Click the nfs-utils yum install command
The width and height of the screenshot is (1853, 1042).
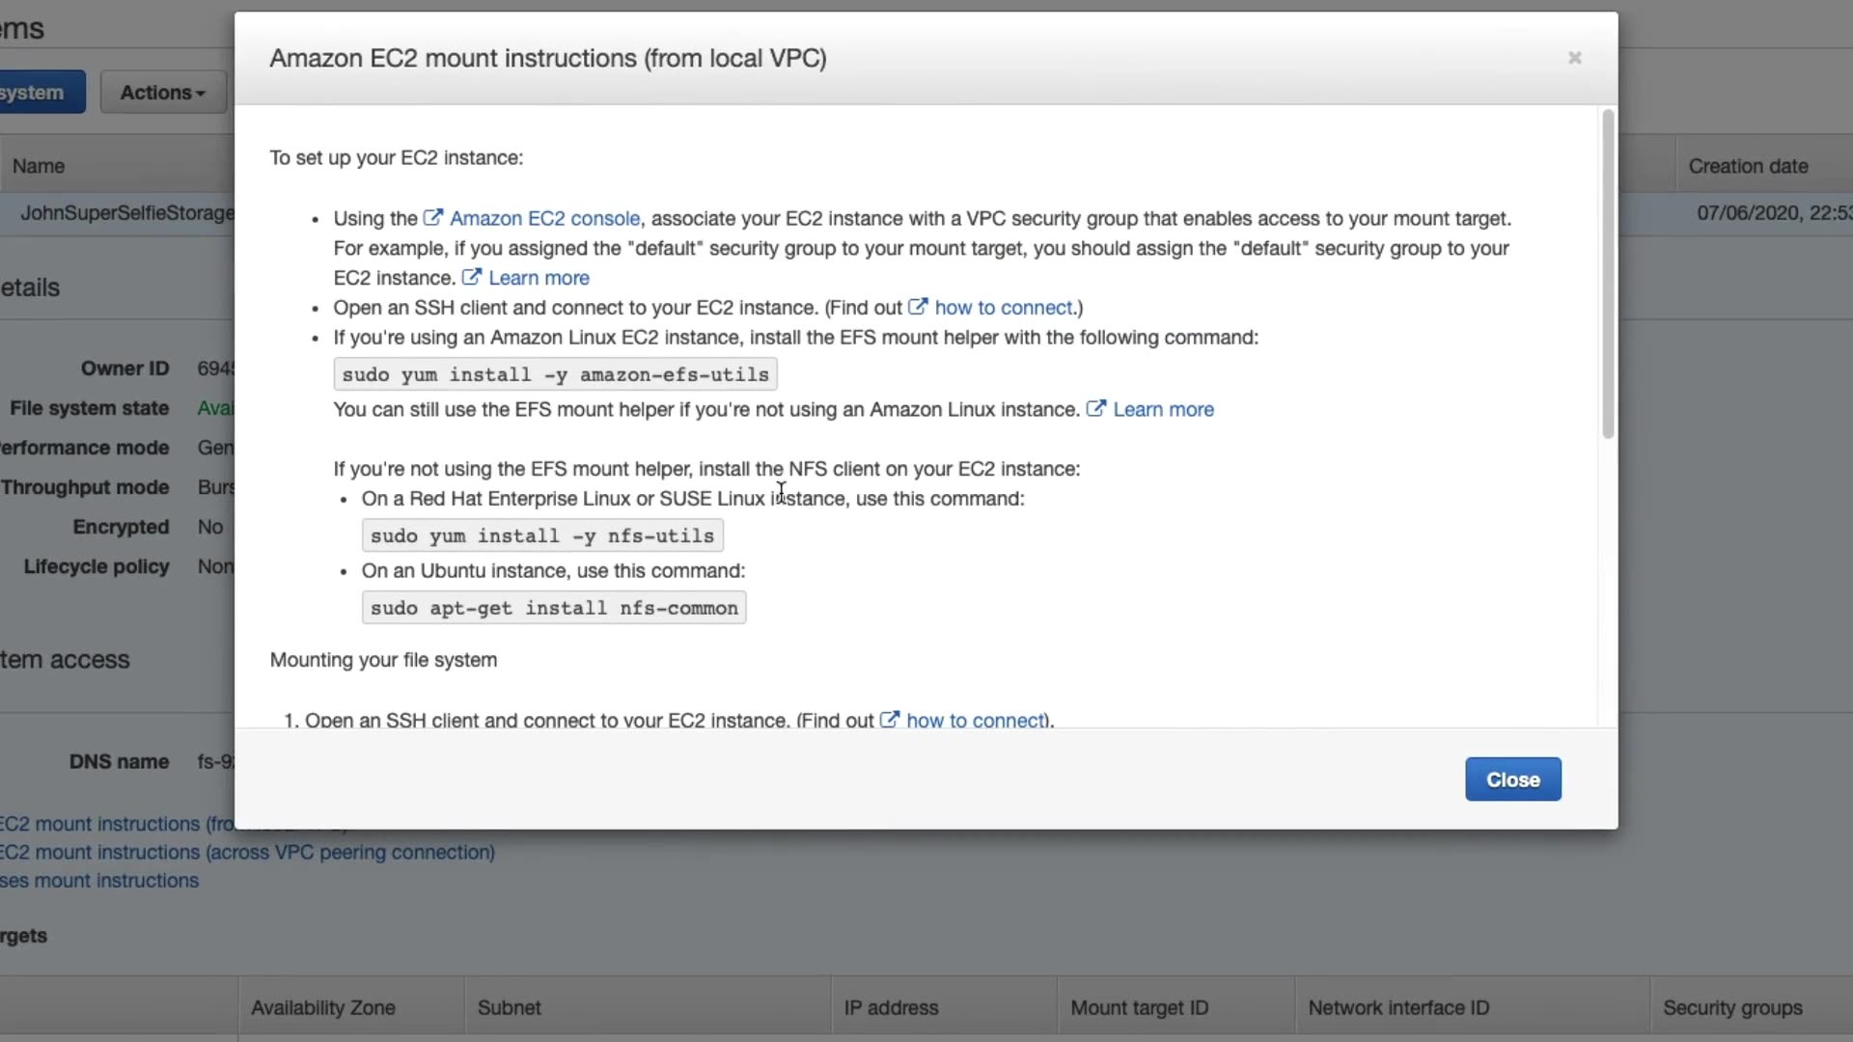coord(542,535)
